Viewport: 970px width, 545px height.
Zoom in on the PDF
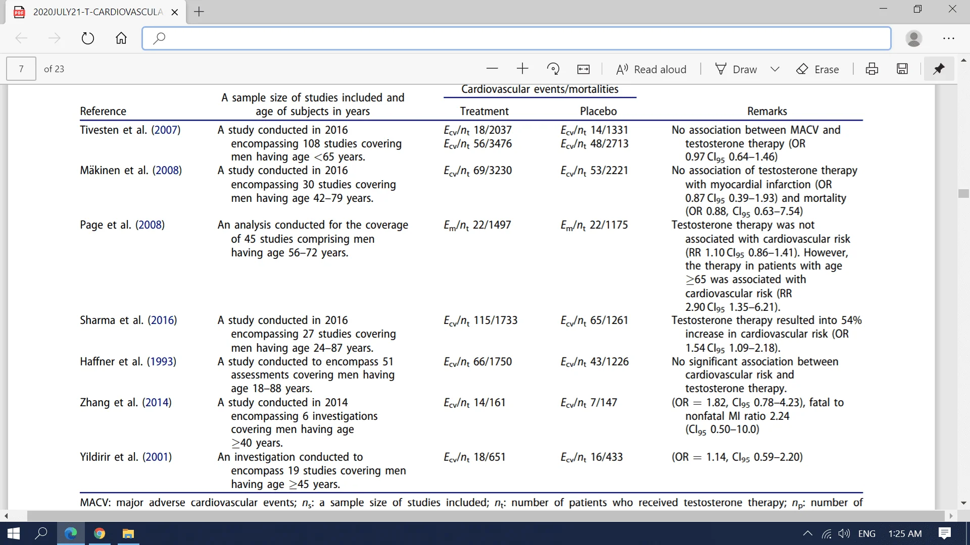522,69
